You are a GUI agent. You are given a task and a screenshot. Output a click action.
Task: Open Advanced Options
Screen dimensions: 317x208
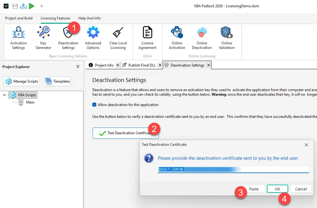pyautogui.click(x=93, y=37)
